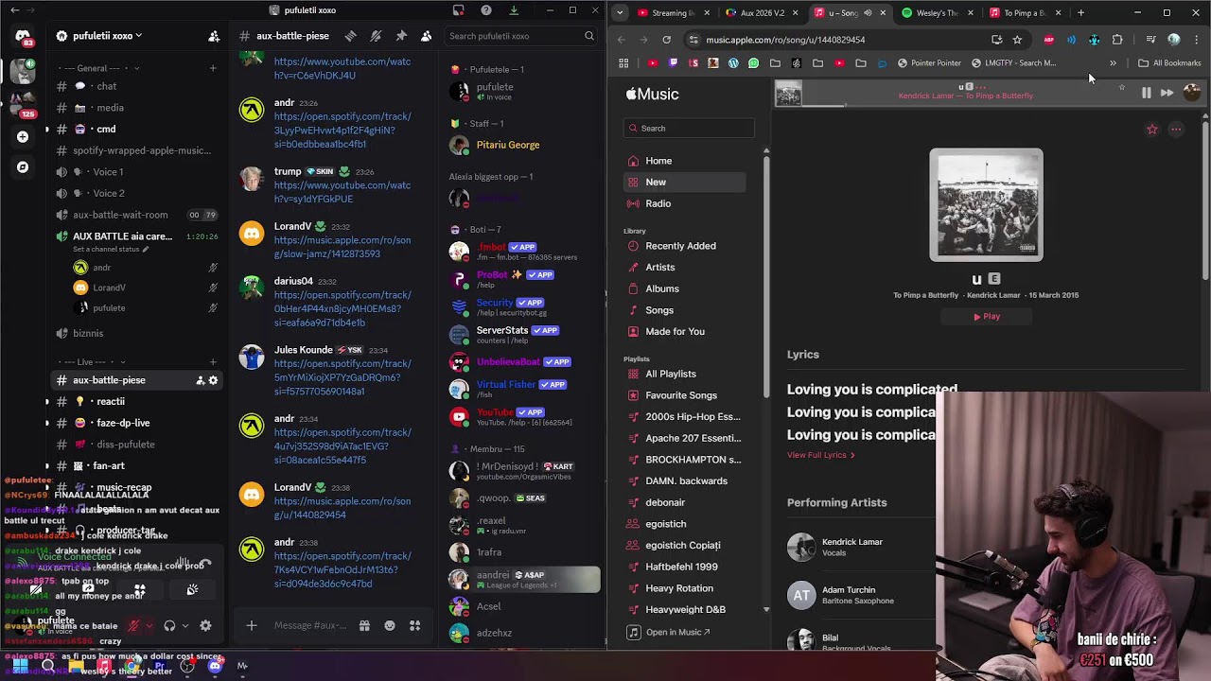This screenshot has width=1211, height=681.
Task: Toggle notification mute icon in channel header
Action: (376, 36)
